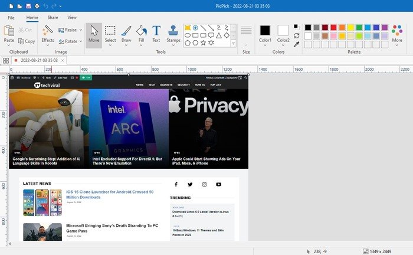The image size is (413, 255).
Task: Open the tab thumbnails grid view
Action: [6, 60]
